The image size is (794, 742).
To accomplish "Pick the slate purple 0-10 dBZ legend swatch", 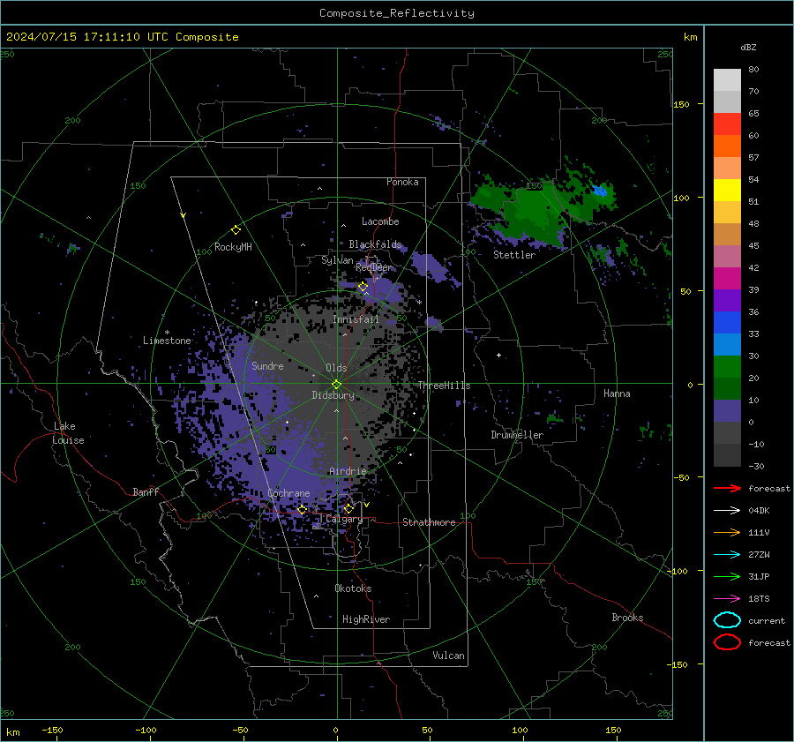I will (727, 411).
